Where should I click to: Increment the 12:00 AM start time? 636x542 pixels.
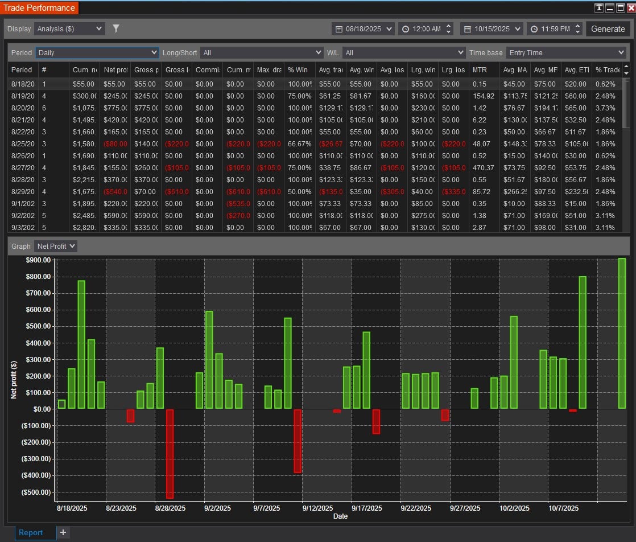click(449, 26)
